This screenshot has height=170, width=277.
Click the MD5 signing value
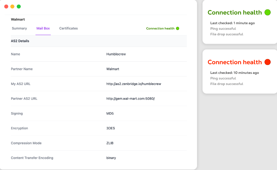110,114
